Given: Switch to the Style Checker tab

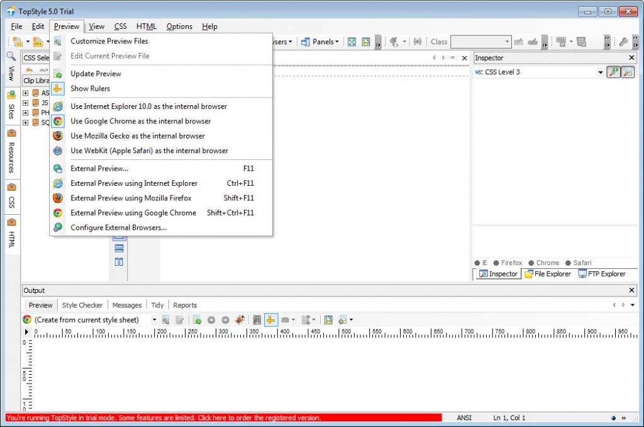Looking at the screenshot, I should [82, 305].
